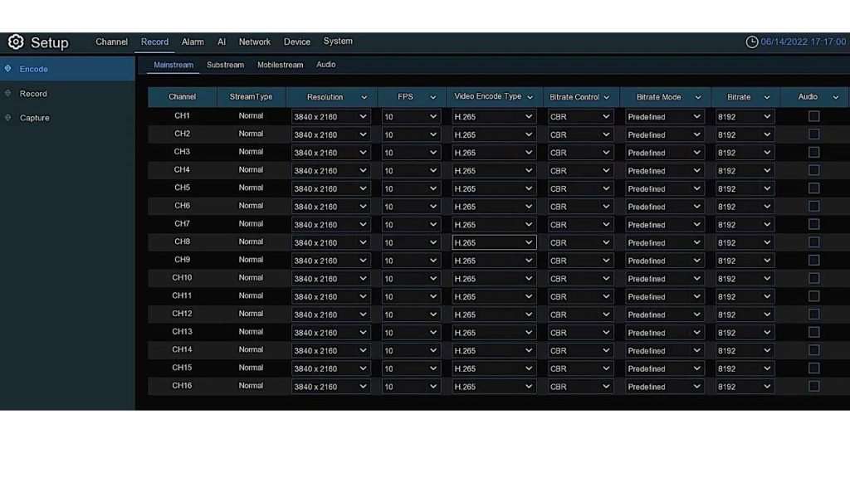Go to the Record sidebar section
Image resolution: width=850 pixels, height=478 pixels.
point(33,94)
